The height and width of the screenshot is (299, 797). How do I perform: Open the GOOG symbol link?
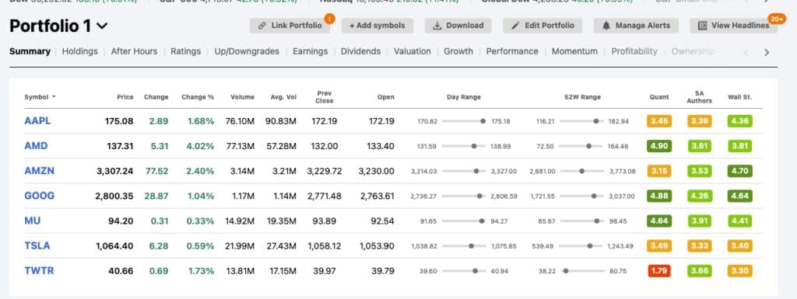[39, 196]
